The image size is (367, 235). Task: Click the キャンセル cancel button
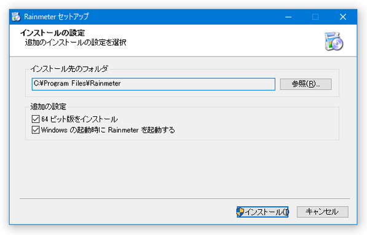323,212
